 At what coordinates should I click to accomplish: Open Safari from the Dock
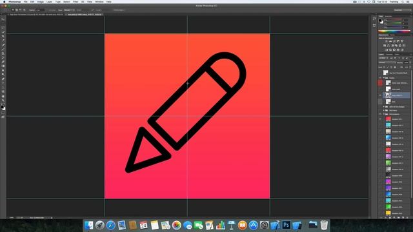(110, 225)
